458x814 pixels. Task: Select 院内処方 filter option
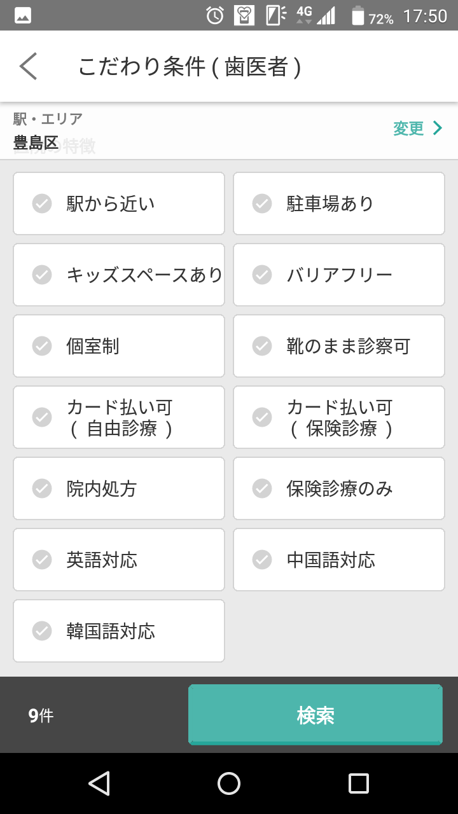119,488
